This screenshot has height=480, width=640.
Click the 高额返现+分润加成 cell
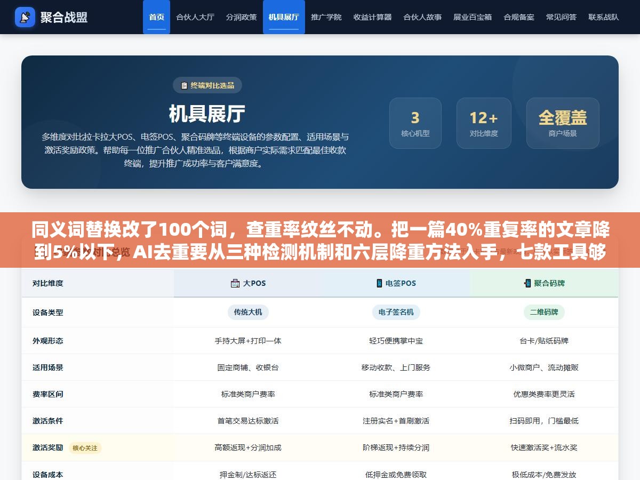pyautogui.click(x=248, y=447)
